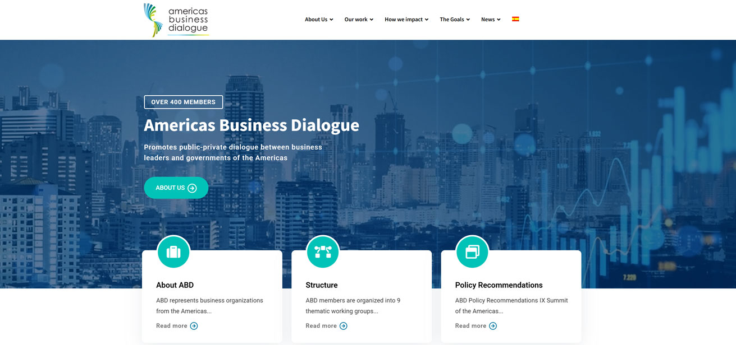Click the 'ABD members are organized' description

coord(353,306)
